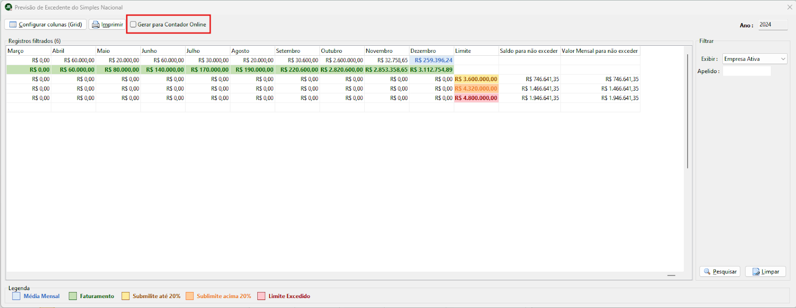Click the grid icon on Configurar colunas

click(13, 24)
